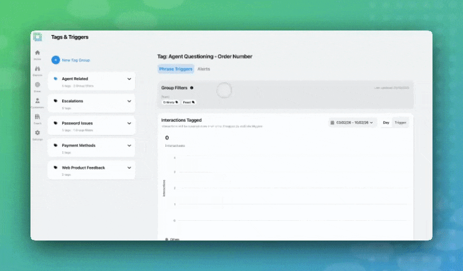
Task: Go to Home in the sidebar
Action: [x=37, y=53]
